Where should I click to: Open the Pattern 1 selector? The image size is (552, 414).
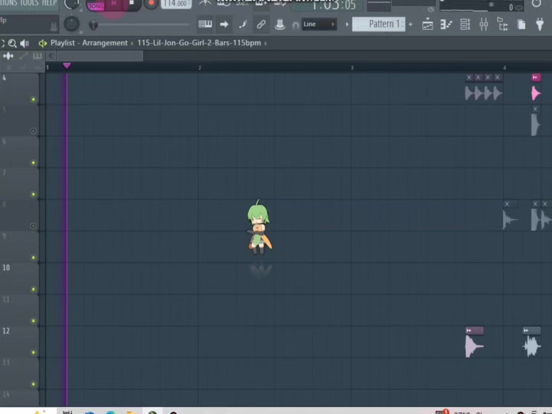(379, 25)
